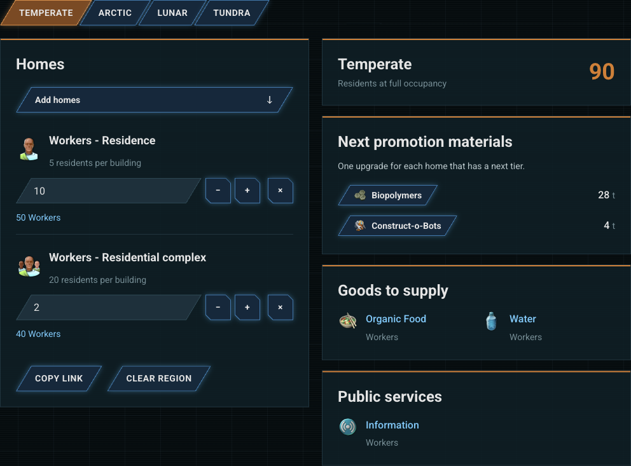This screenshot has width=631, height=466.
Task: Click the Copy Link button
Action: point(59,378)
